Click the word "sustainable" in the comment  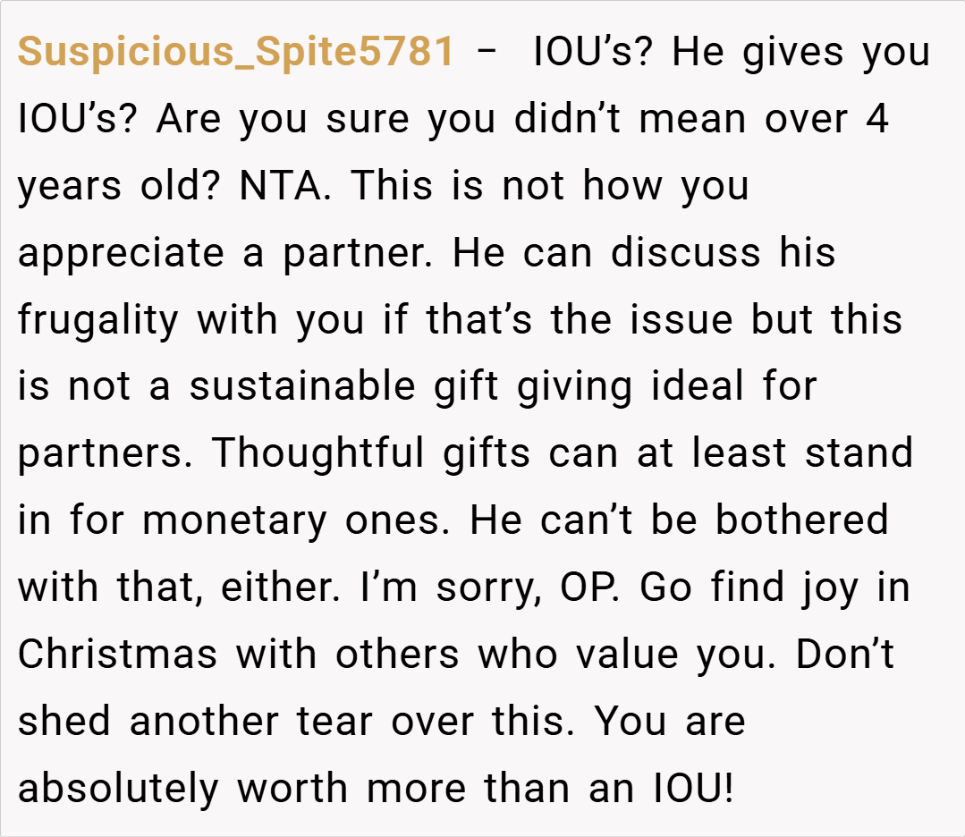[302, 386]
